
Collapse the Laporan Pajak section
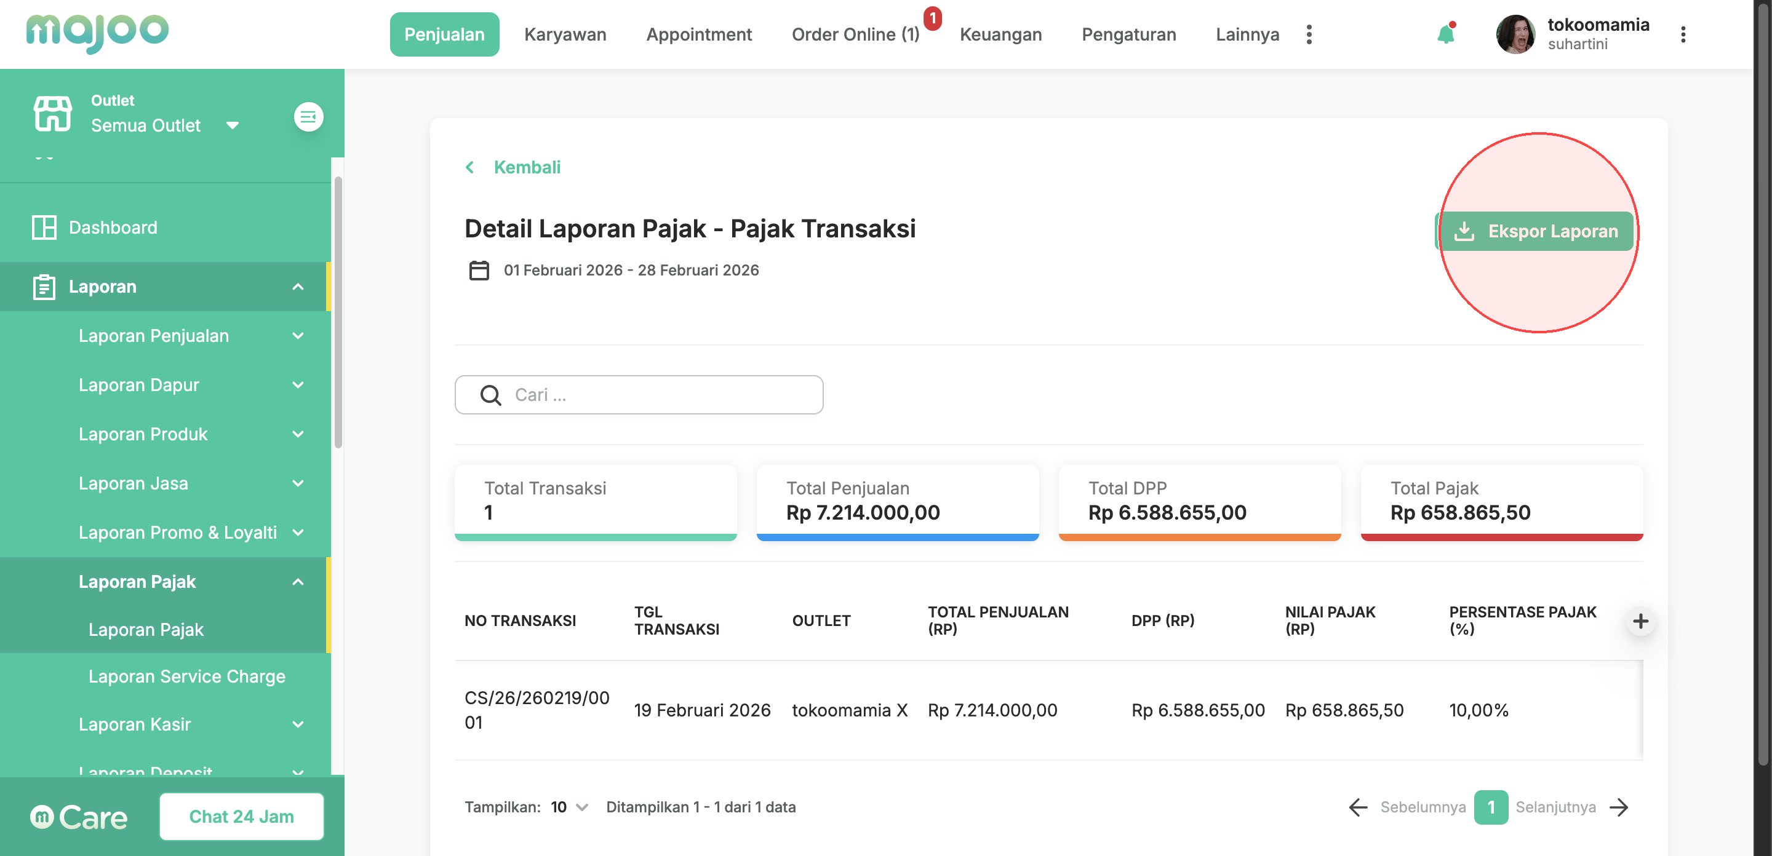pyautogui.click(x=298, y=582)
